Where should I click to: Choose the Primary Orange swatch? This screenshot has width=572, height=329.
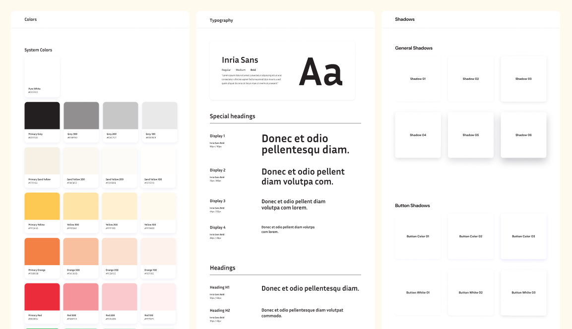[x=42, y=252]
